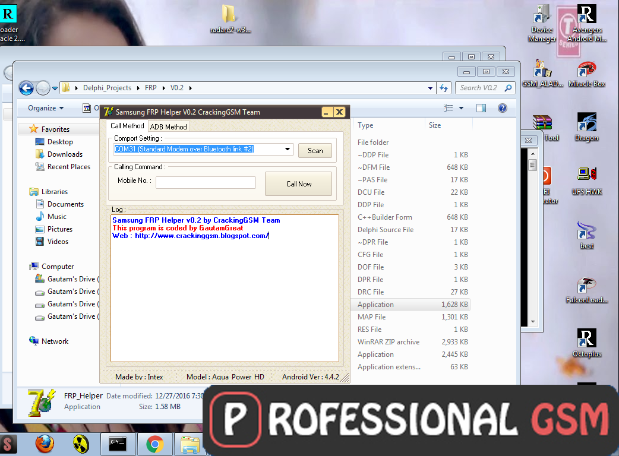
Task: Open the file explorer taskbar icon
Action: [190, 445]
